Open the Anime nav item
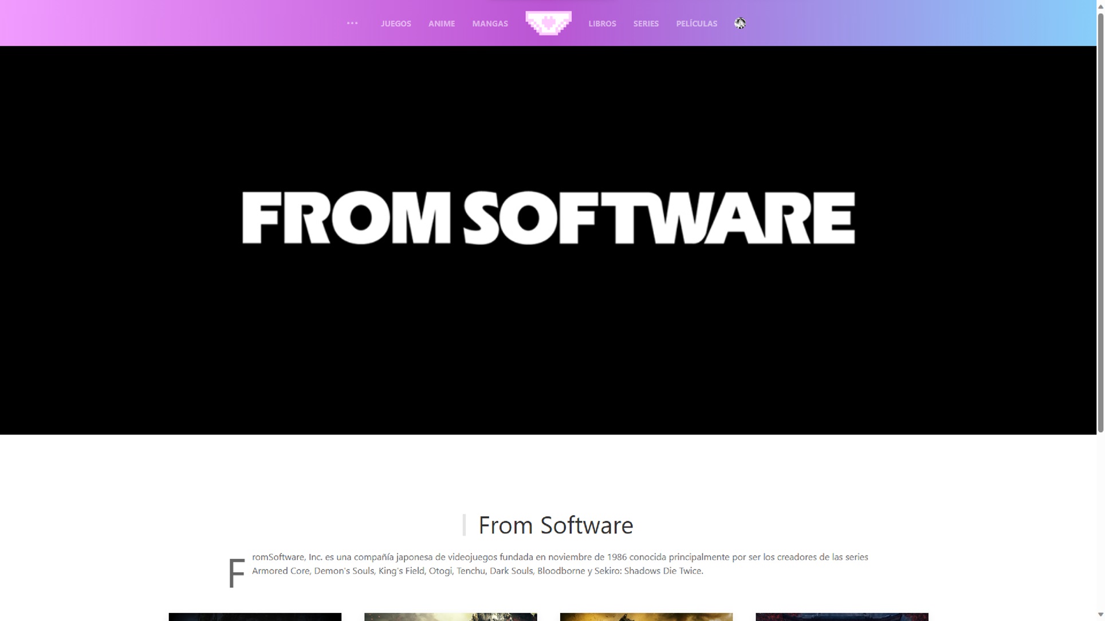The width and height of the screenshot is (1105, 621). (x=441, y=23)
